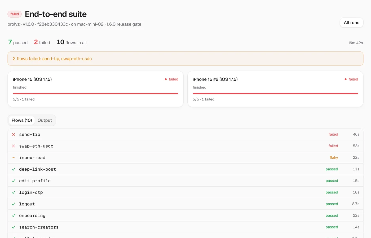Click the flaky tilde icon beside inbox-read
This screenshot has height=238, width=371.
(x=14, y=158)
